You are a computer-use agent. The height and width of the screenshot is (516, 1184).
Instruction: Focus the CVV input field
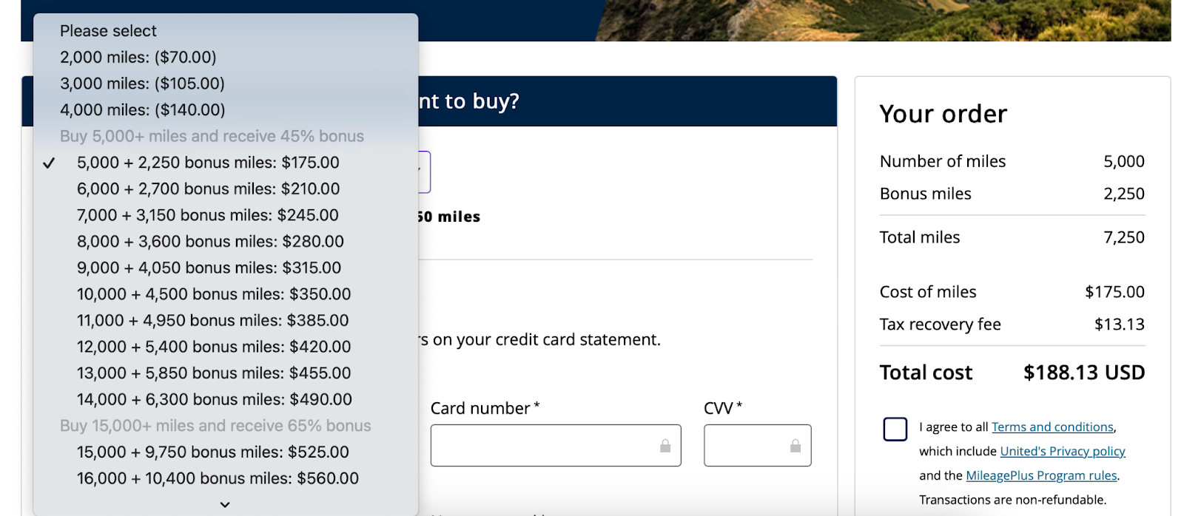tap(758, 445)
